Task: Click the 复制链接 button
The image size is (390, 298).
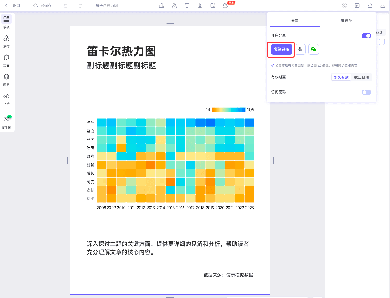Action: [x=282, y=49]
